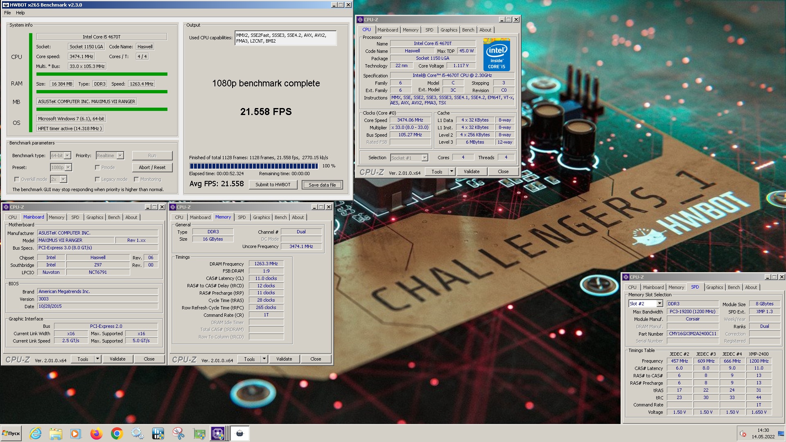Click the Intel Core i5 4670T name field

click(102, 37)
